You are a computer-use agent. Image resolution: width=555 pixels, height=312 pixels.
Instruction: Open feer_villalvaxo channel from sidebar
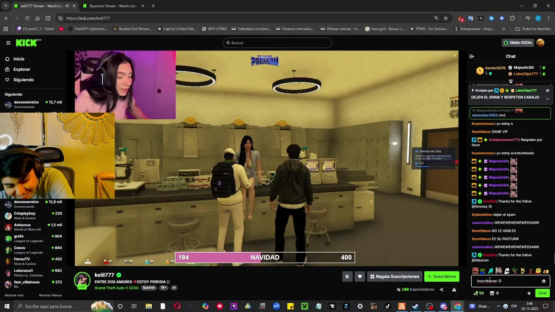pyautogui.click(x=33, y=284)
